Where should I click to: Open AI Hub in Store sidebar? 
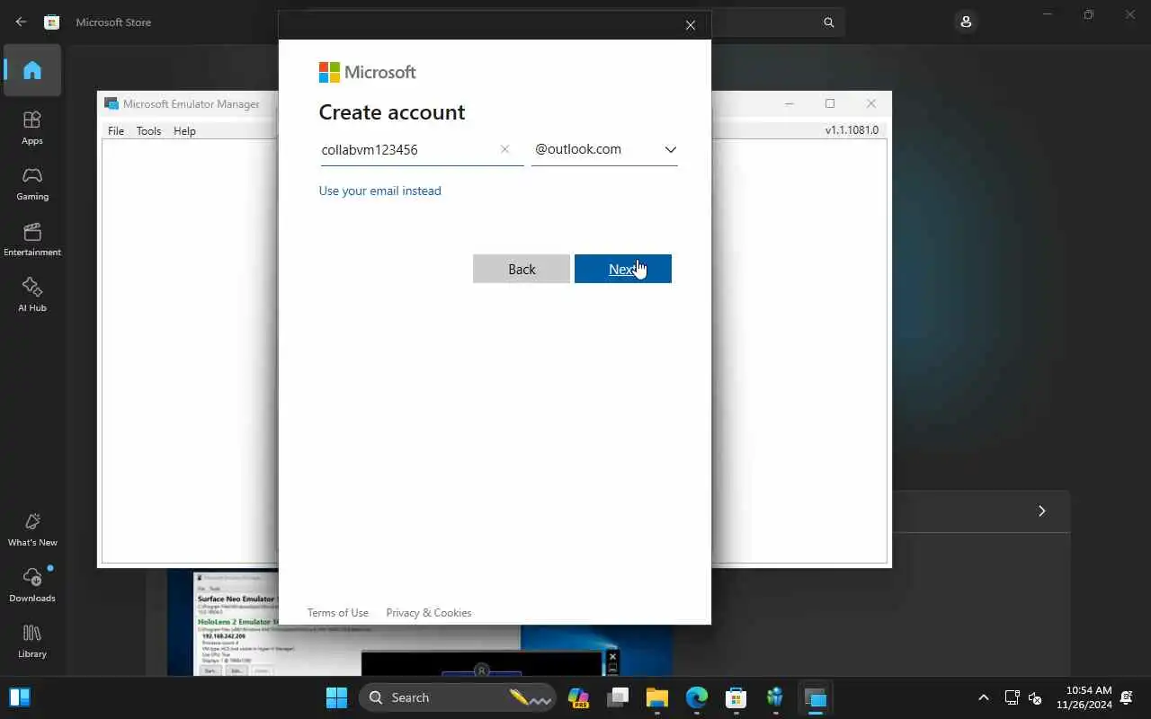click(32, 295)
